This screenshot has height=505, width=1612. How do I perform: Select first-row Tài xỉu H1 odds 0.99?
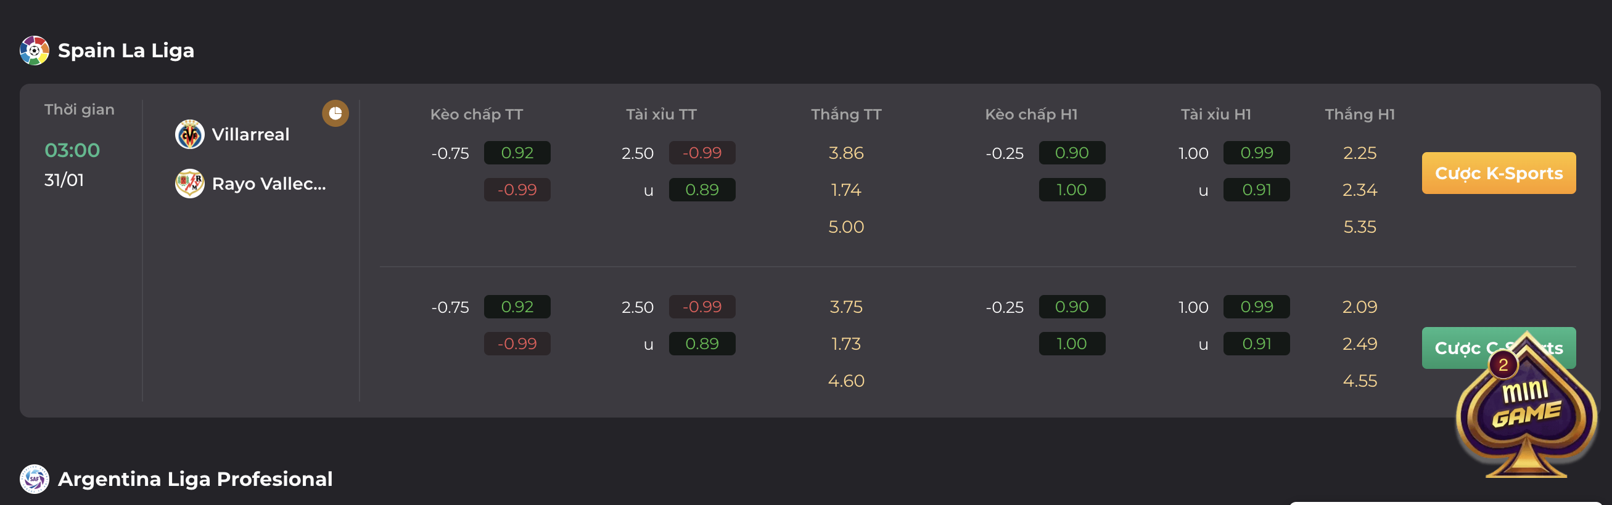coord(1257,153)
